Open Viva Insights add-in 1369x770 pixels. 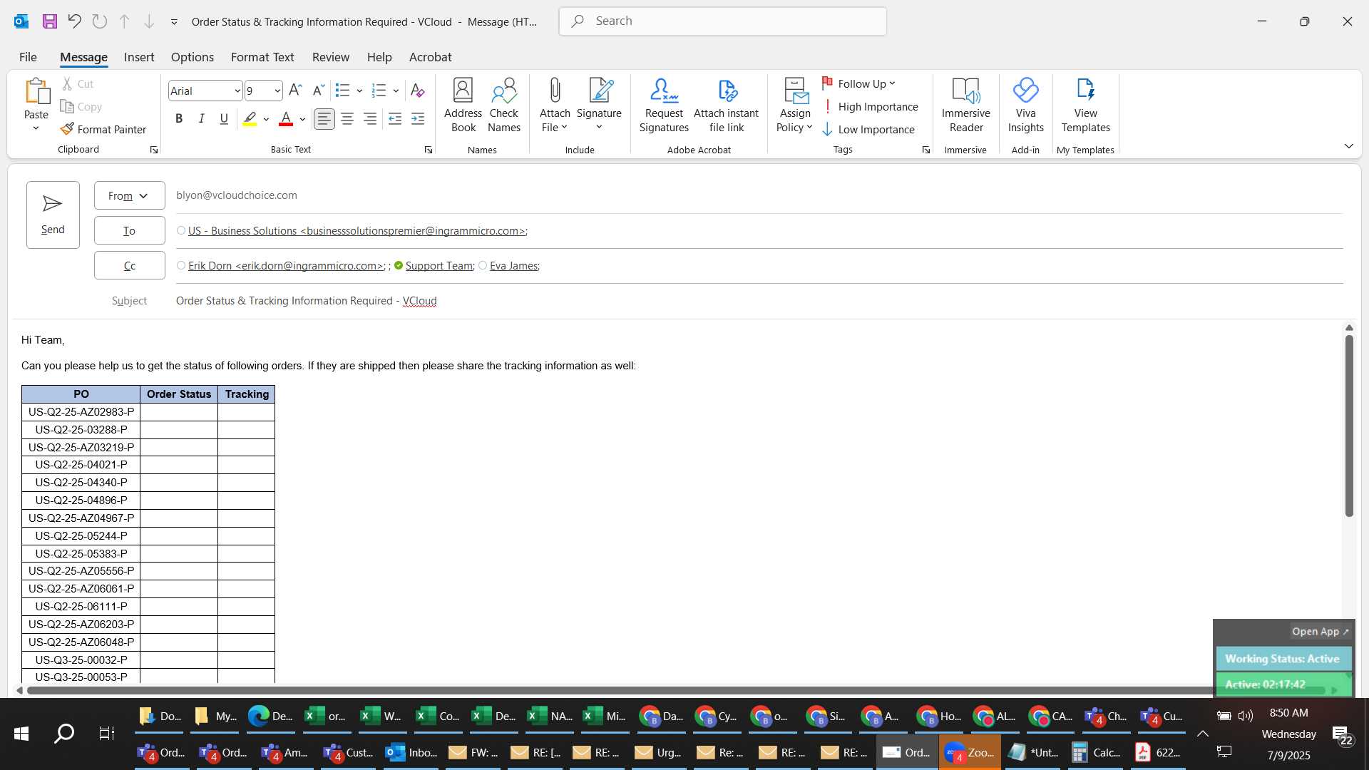coord(1025,106)
